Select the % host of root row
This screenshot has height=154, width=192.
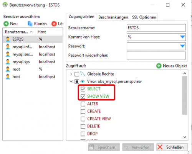point(41,69)
